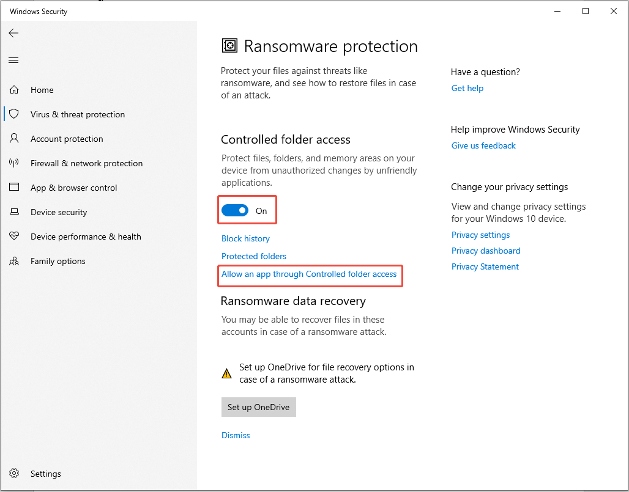Click the Firewall & network protection icon
Screen dimensions: 629x492
click(14, 163)
